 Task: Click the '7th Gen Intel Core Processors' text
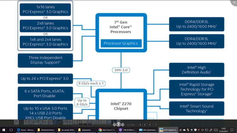coord(121,27)
